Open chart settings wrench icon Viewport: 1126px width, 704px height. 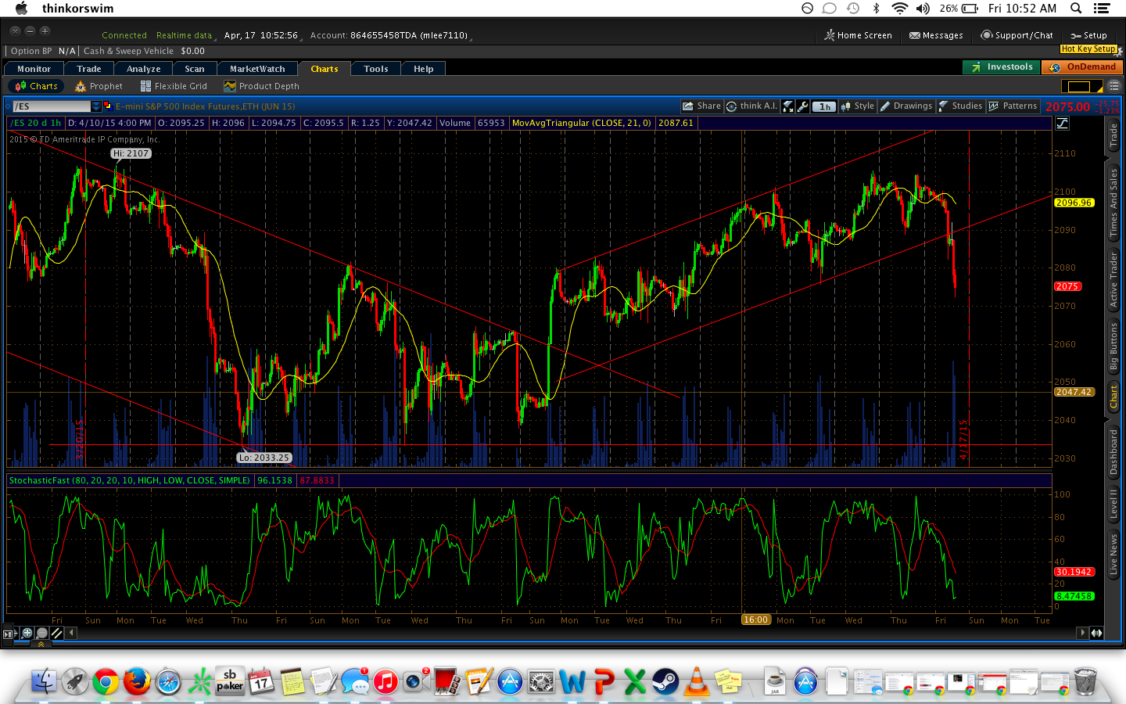tap(803, 106)
